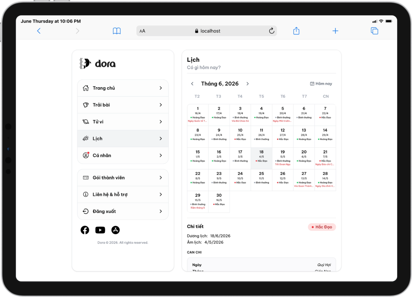Select day 21 Ngày Báo chí
The width and height of the screenshot is (412, 297).
click(x=325, y=158)
